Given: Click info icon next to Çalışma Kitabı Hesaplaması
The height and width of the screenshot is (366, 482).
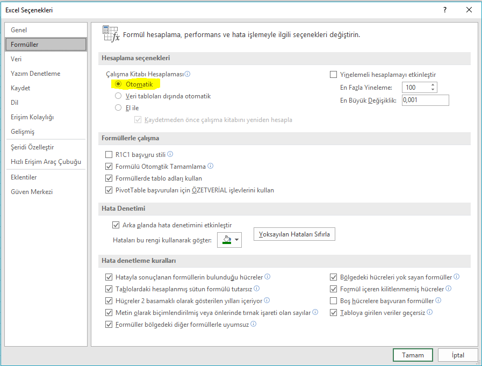Looking at the screenshot, I should (187, 74).
